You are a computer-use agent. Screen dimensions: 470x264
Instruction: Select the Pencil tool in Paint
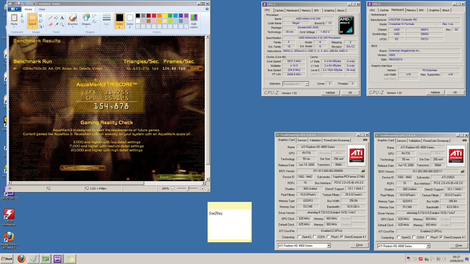click(x=51, y=18)
